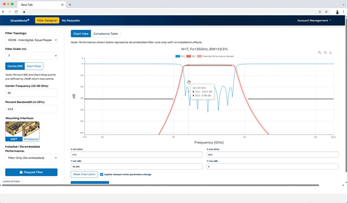Open the Filter Order (n) dropdown

[x=31, y=56]
